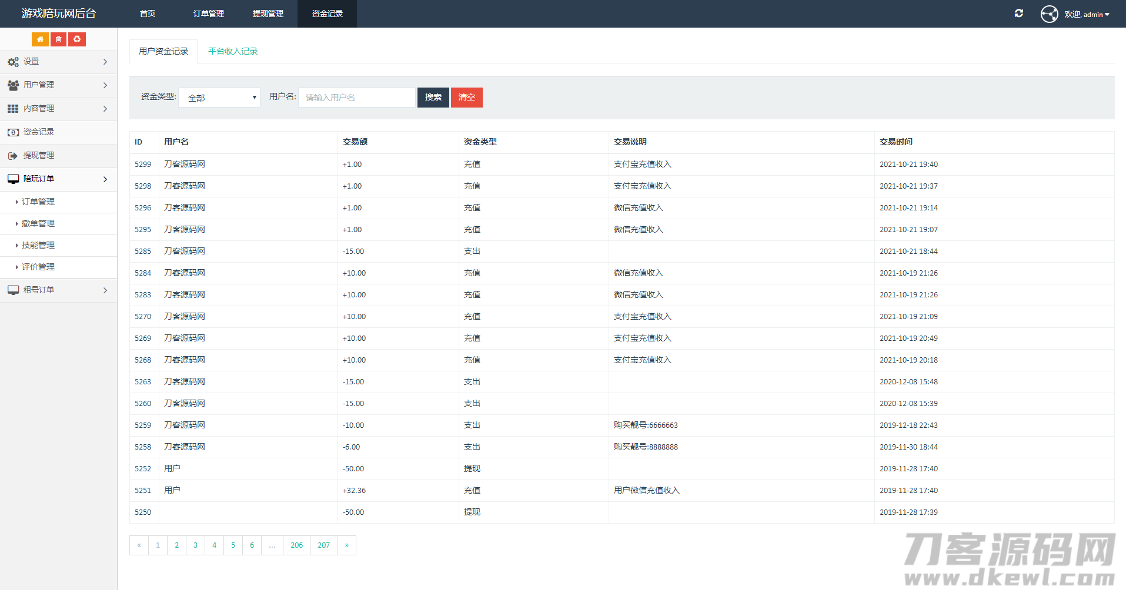The image size is (1126, 590).
Task: Click the refresh icon in top bar
Action: [1019, 14]
